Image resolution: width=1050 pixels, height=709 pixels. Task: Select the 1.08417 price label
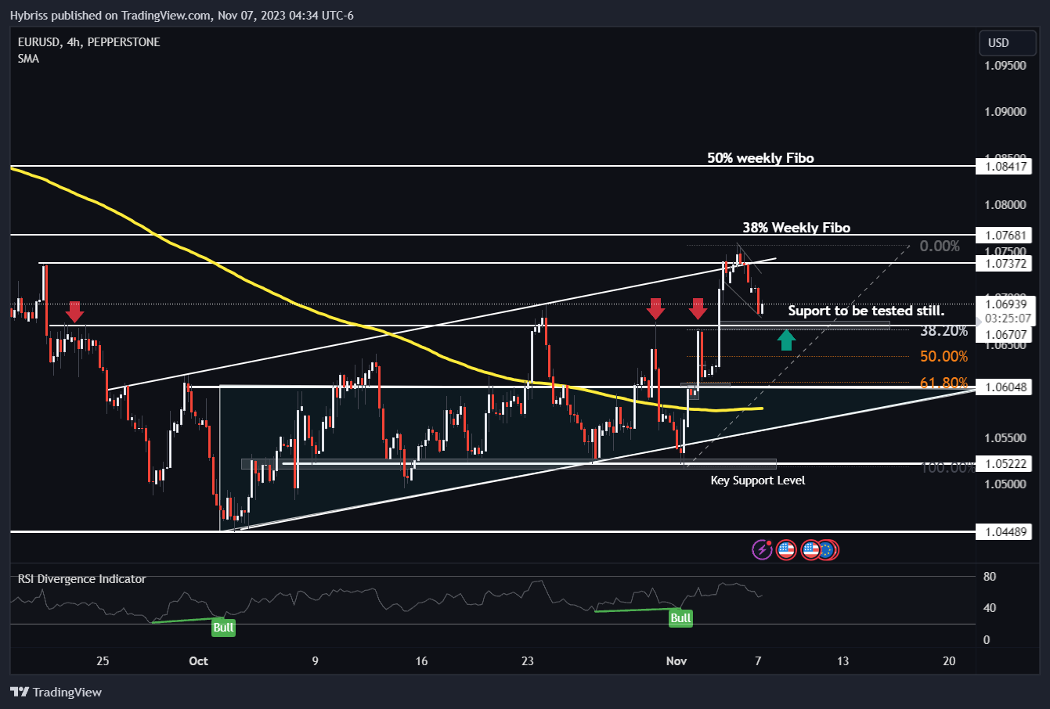click(x=1004, y=166)
